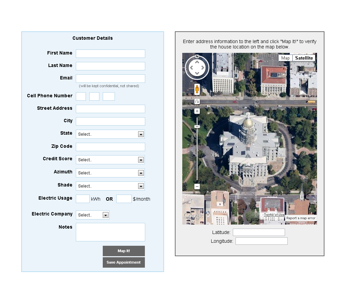Open the State dropdown
The image size is (345, 303).
[110, 134]
